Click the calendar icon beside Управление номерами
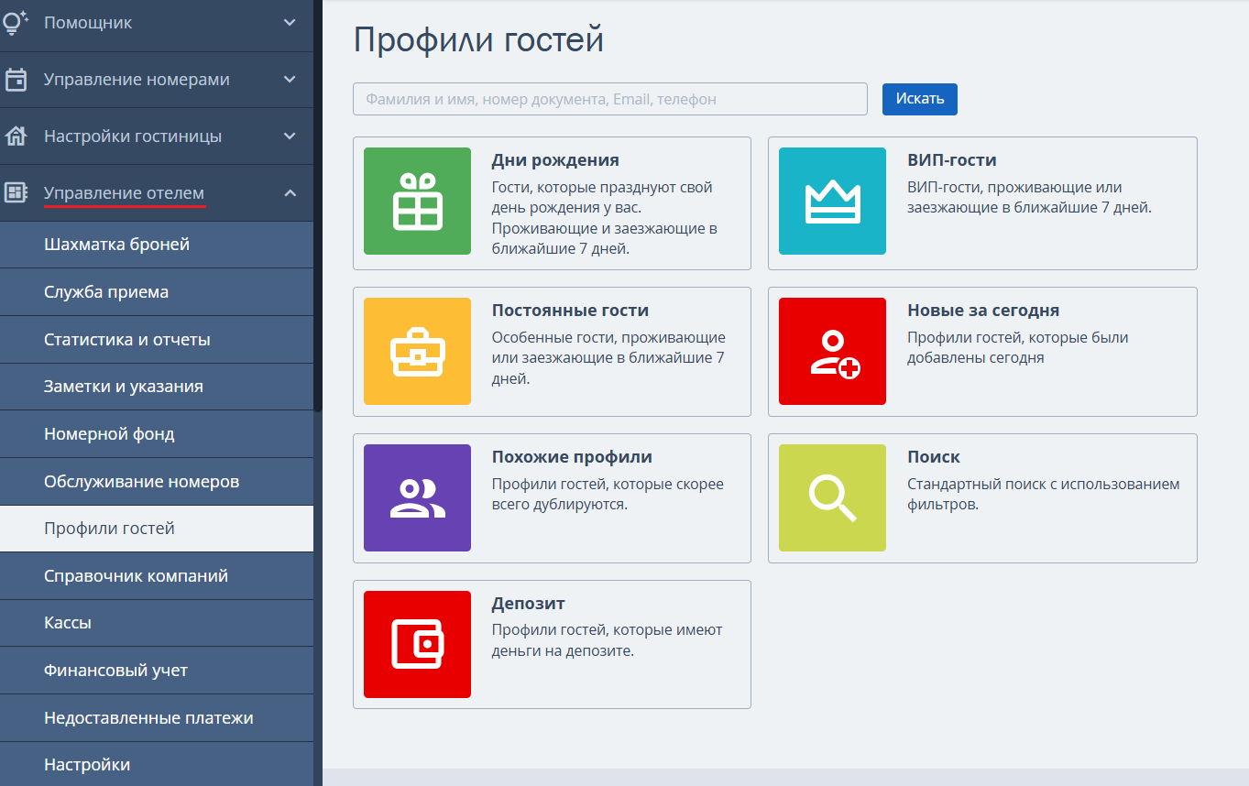Viewport: 1249px width, 786px height. click(x=16, y=80)
